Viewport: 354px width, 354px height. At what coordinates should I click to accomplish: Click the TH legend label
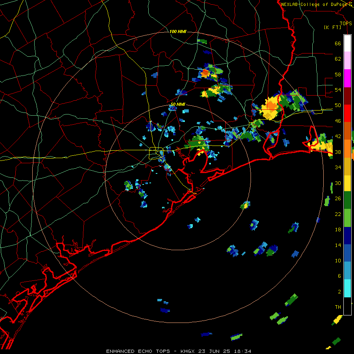[x=338, y=307]
